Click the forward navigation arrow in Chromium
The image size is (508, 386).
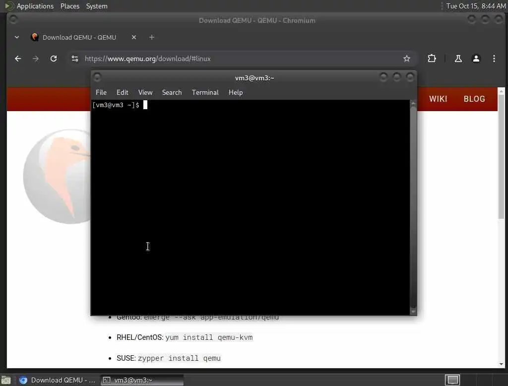pos(36,59)
